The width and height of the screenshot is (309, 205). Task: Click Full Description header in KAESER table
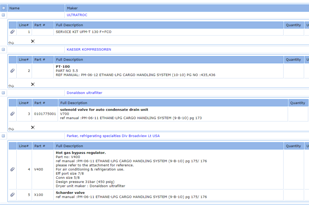click(x=169, y=59)
